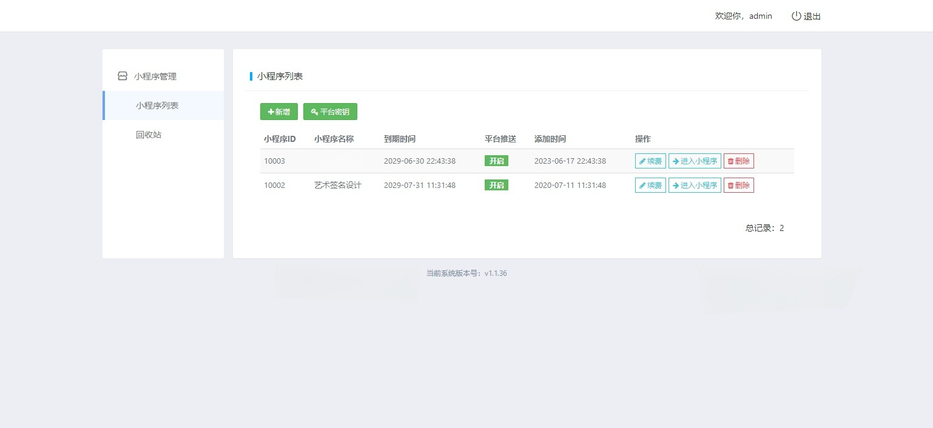933x428 pixels.
Task: Open the row actions for 艺术签名设计
Action: 695,185
